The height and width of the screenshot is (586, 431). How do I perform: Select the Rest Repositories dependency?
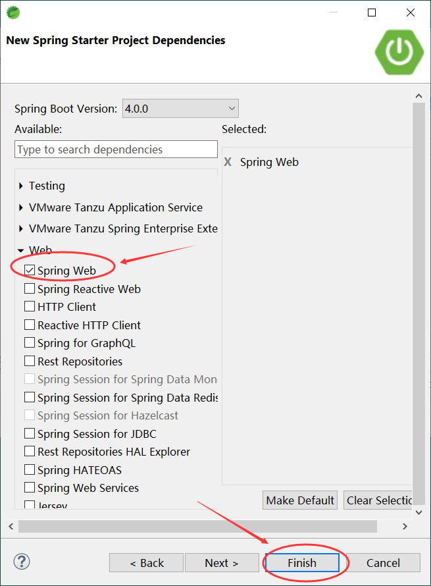28,361
